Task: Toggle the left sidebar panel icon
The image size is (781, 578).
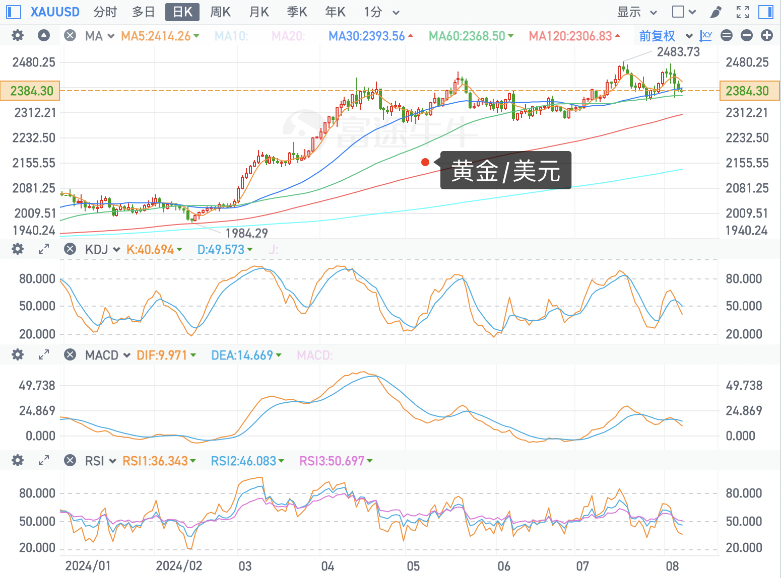Action: point(13,12)
